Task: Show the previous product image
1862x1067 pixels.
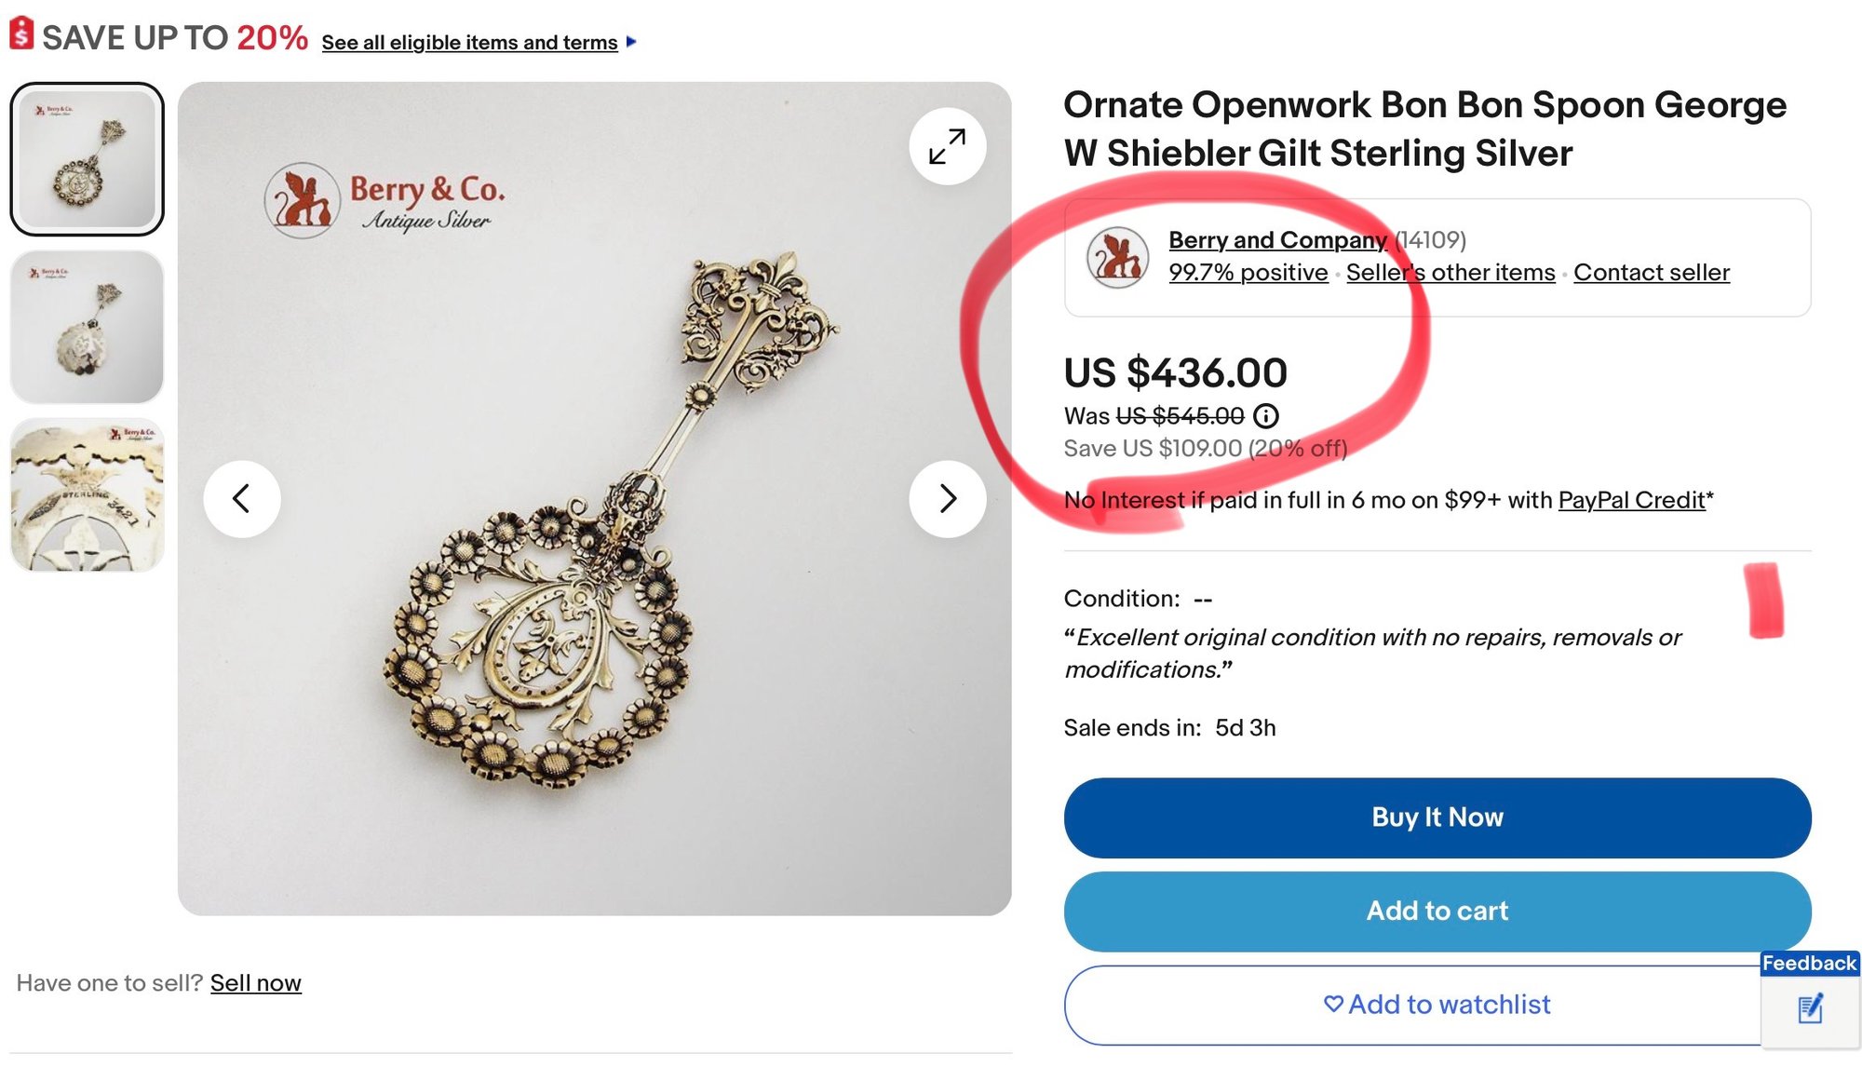Action: point(241,499)
